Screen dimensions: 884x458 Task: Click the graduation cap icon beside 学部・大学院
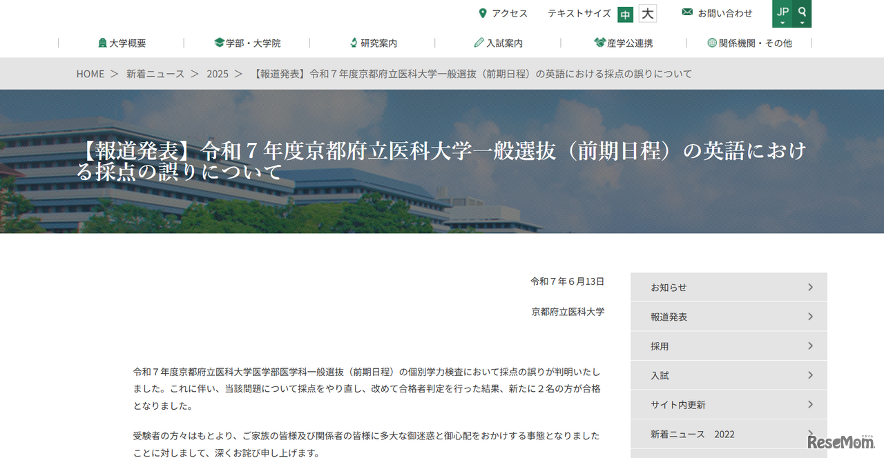(x=220, y=43)
